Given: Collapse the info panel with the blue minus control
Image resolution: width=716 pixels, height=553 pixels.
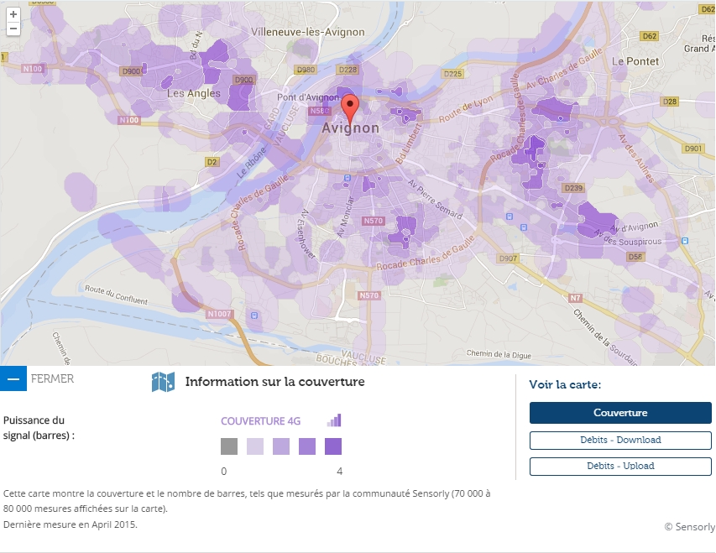Looking at the screenshot, I should 12,378.
